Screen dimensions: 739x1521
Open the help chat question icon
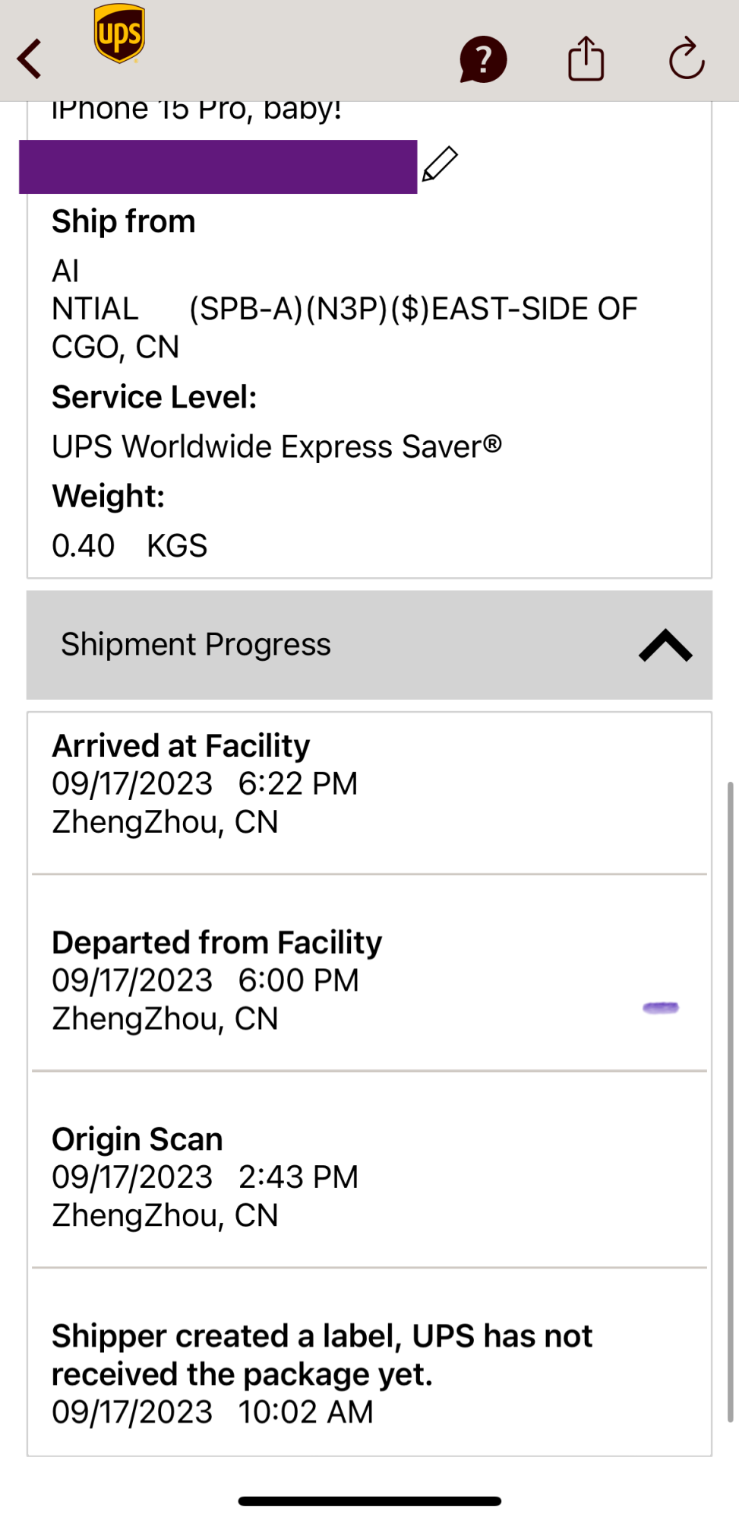point(482,59)
